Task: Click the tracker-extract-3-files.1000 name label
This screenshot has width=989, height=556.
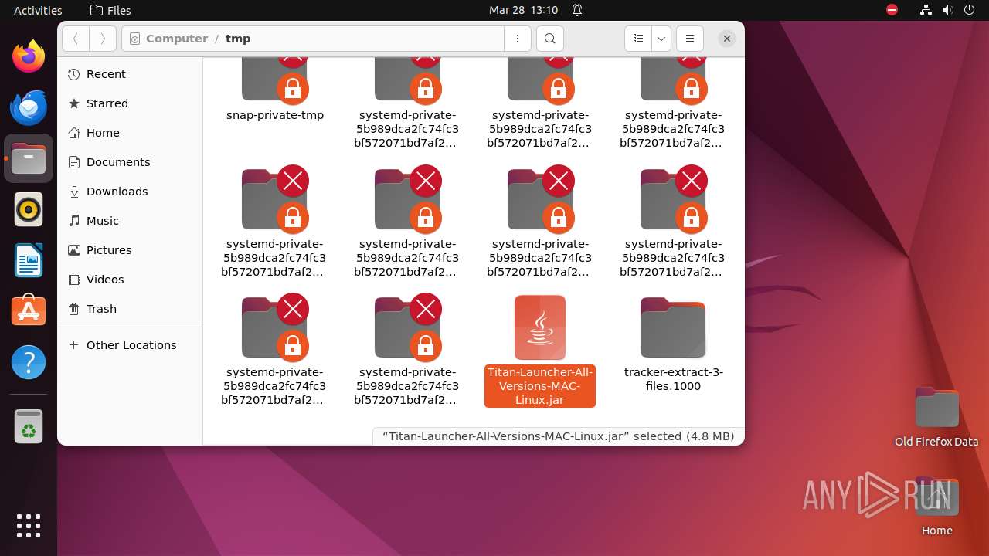Action: pos(673,379)
